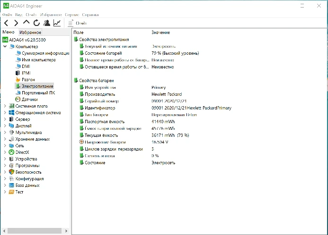Expand the Системная плата node
This screenshot has height=235, width=328.
(5, 106)
